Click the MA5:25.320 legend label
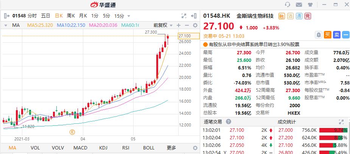350x154 pixels. (40, 25)
